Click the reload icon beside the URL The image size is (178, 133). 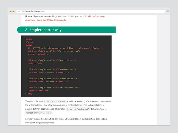(x=19, y=11)
